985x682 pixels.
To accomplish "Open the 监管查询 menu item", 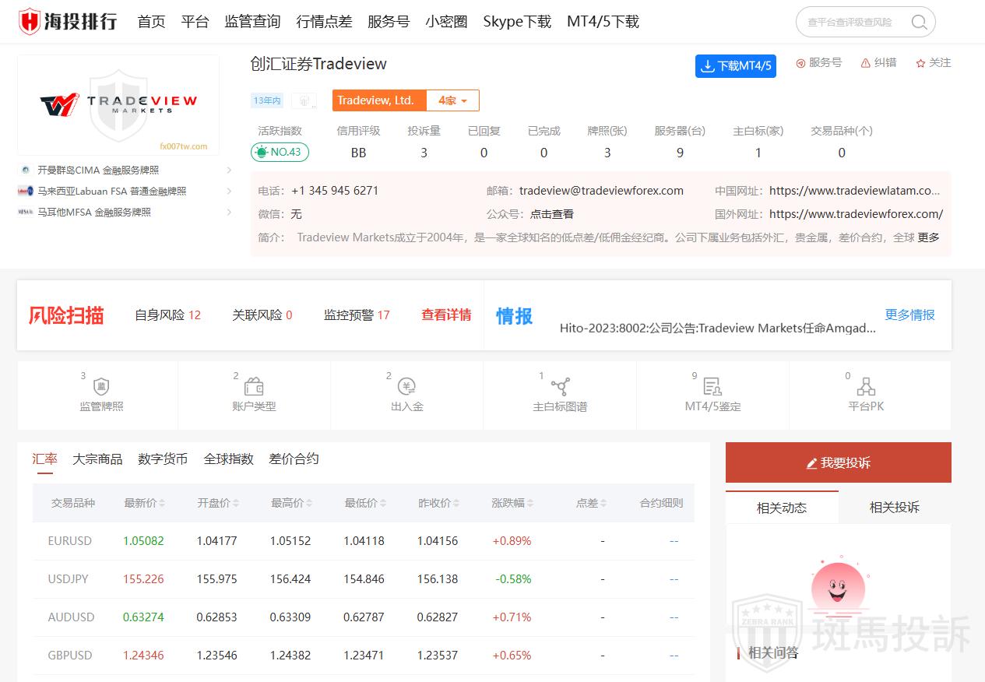I will tap(252, 22).
